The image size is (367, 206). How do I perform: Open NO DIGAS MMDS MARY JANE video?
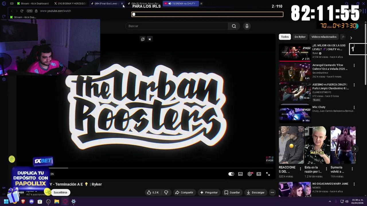point(295,189)
